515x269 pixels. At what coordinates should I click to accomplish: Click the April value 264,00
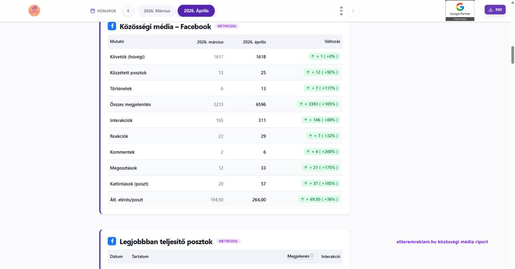pyautogui.click(x=259, y=200)
